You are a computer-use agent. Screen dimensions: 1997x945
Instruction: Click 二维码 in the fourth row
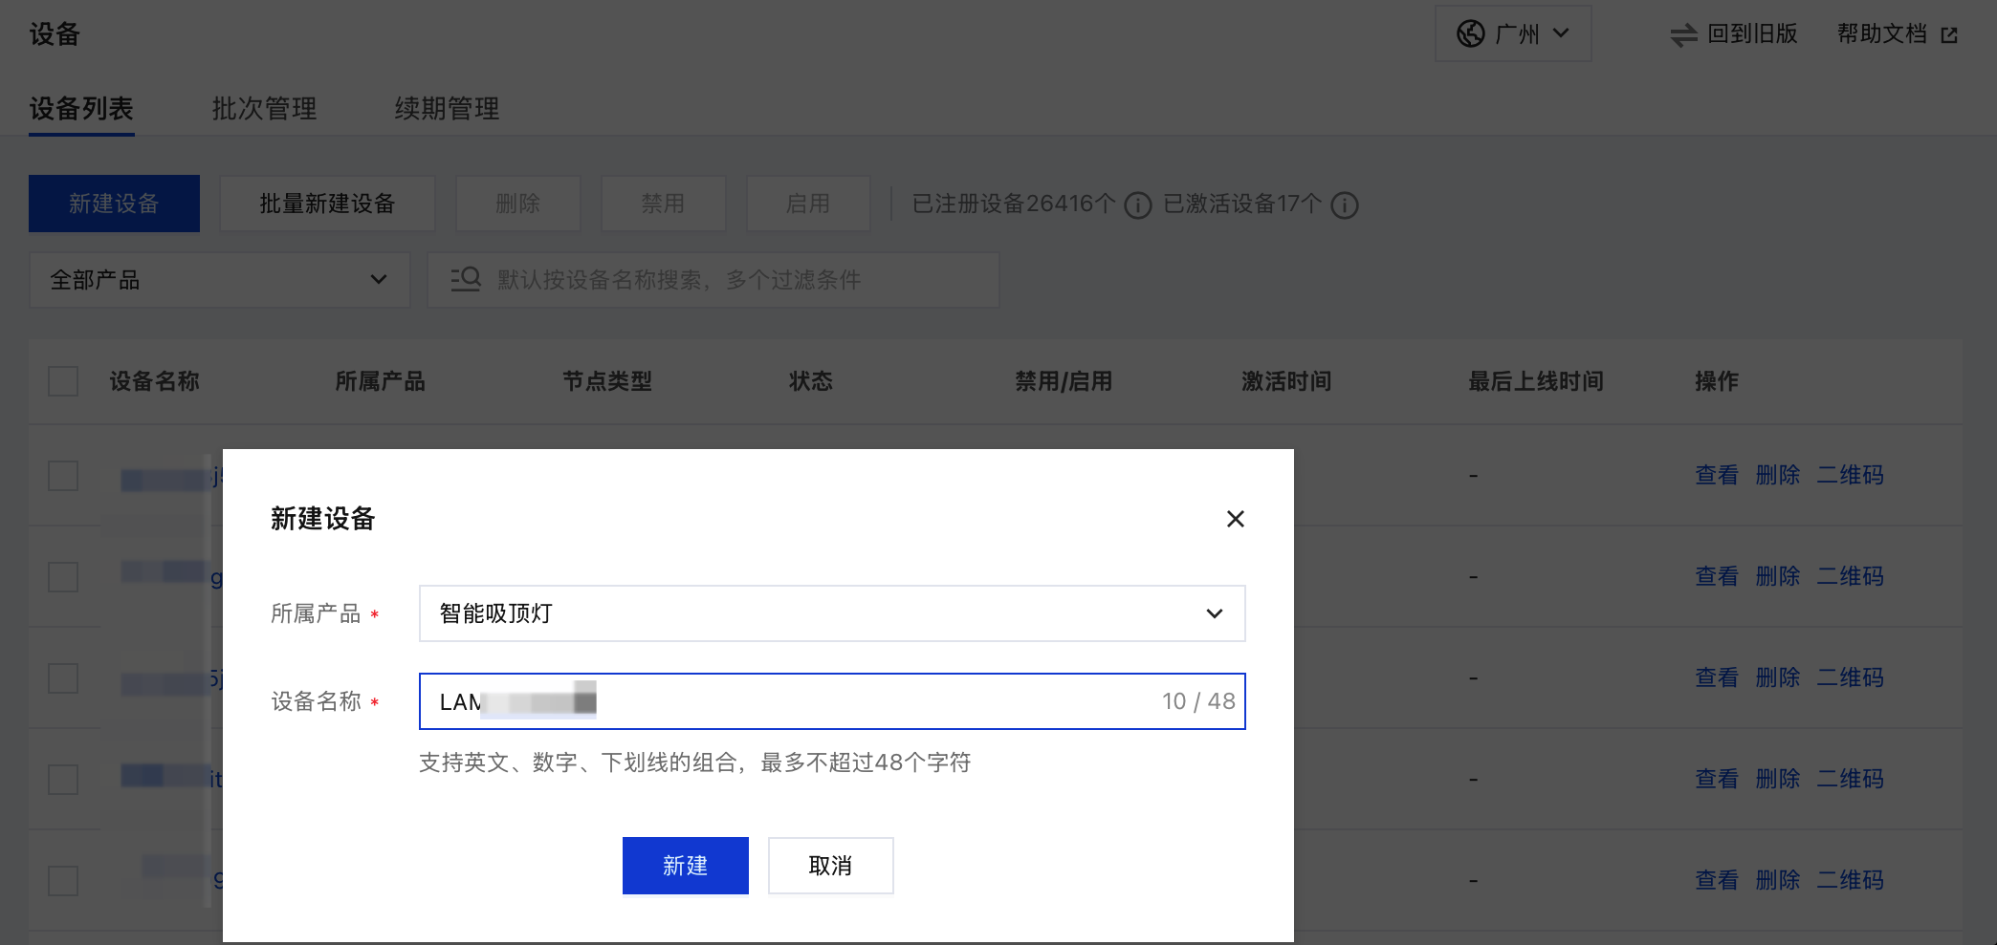tap(1850, 780)
